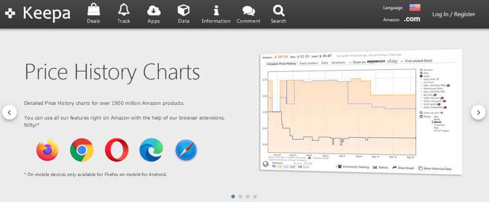Select the fourth carousel dot
Viewport: 489px width, 202px height.
(x=255, y=197)
